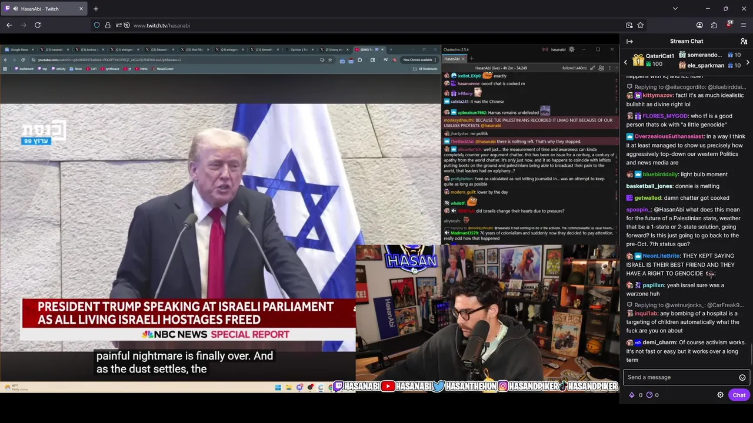This screenshot has width=753, height=423.
Task: Click dashboard bookmark in streamed Chrome
Action: point(24,69)
